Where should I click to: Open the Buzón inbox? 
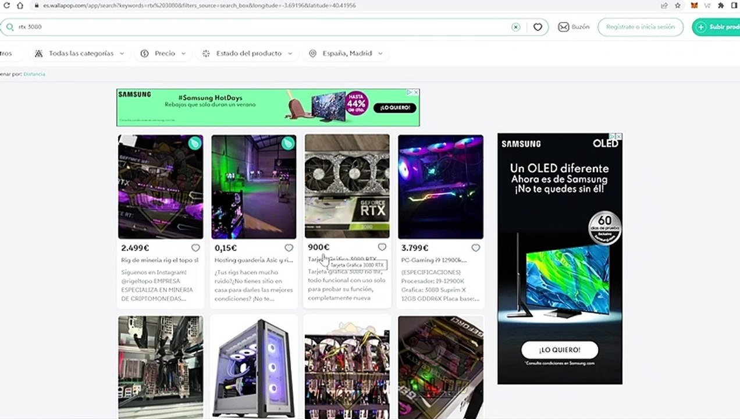pos(574,27)
